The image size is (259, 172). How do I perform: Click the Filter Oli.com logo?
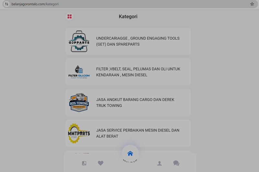click(79, 72)
